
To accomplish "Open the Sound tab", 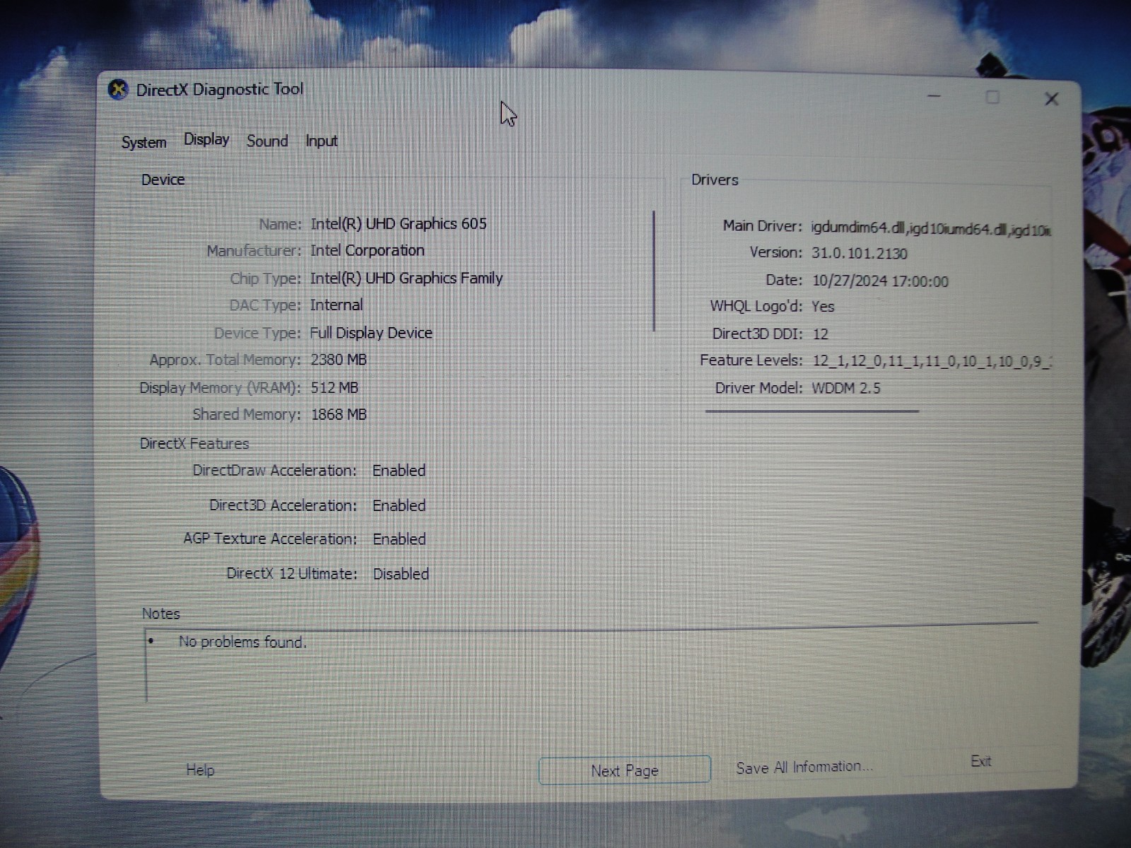I will coord(267,141).
